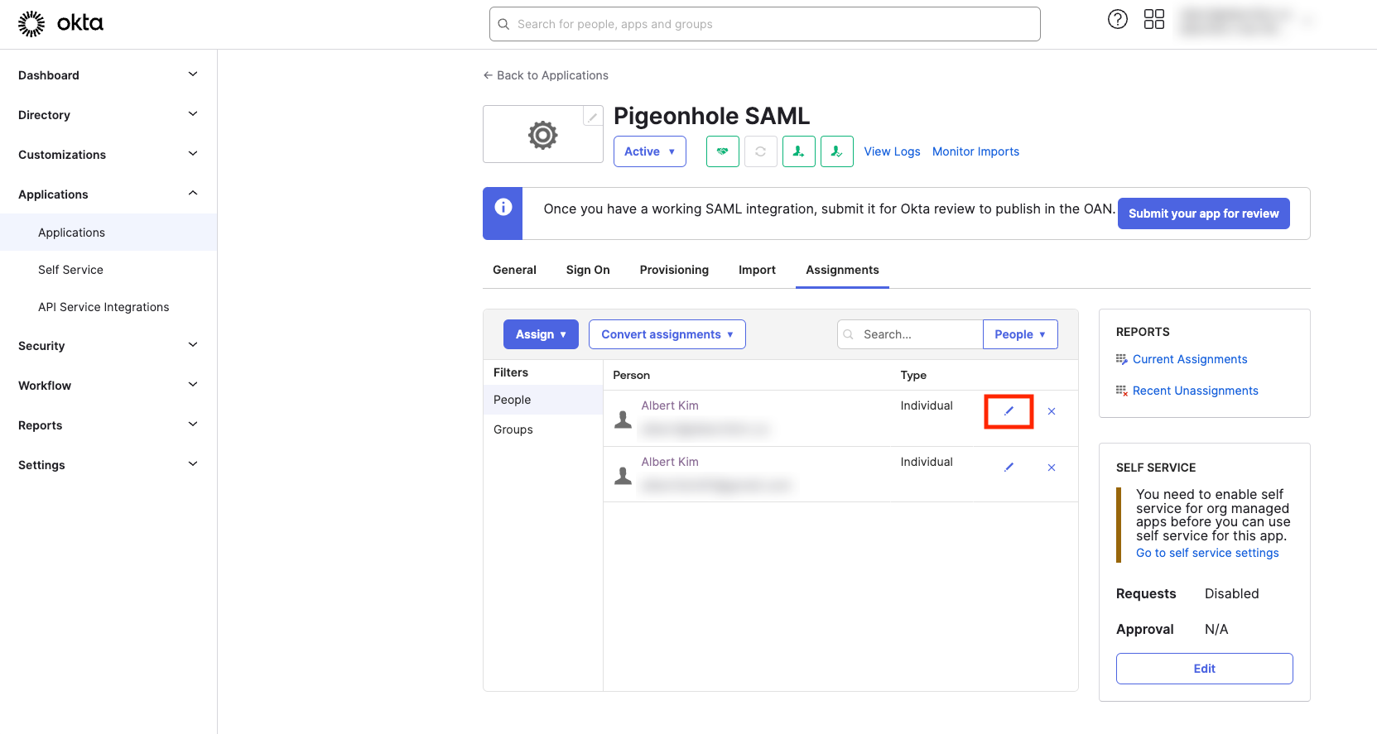Open the Current Assignments report

click(1190, 359)
